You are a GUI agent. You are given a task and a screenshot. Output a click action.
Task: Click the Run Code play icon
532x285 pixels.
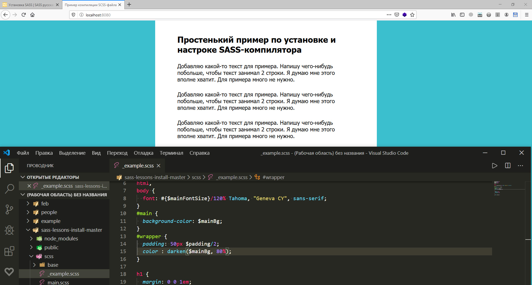click(x=495, y=166)
